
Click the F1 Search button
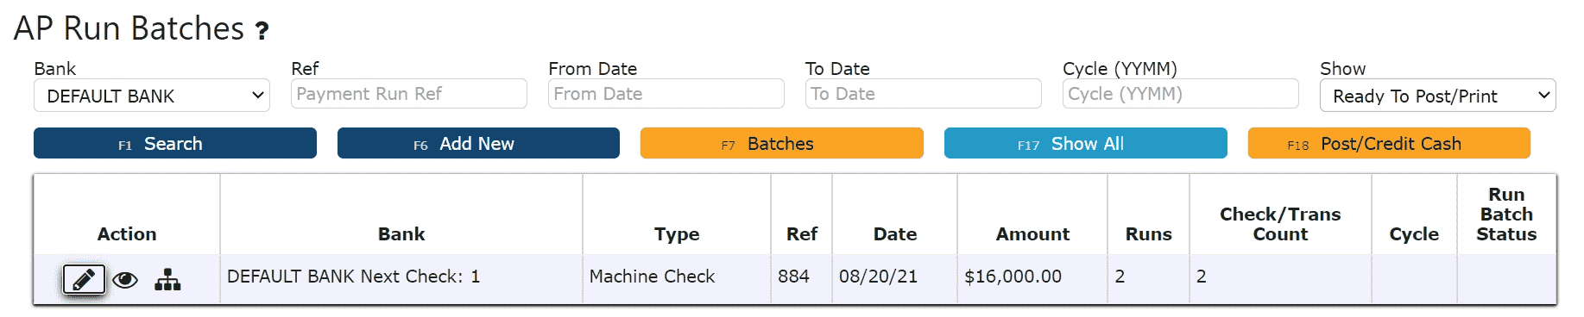tap(175, 144)
